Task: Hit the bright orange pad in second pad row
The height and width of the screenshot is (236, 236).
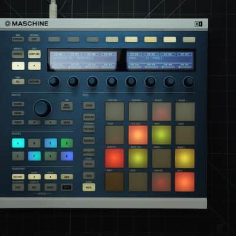Action: (x=138, y=135)
